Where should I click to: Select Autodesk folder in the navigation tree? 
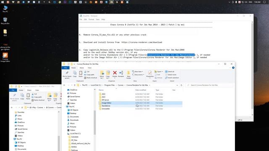[x=75, y=137]
